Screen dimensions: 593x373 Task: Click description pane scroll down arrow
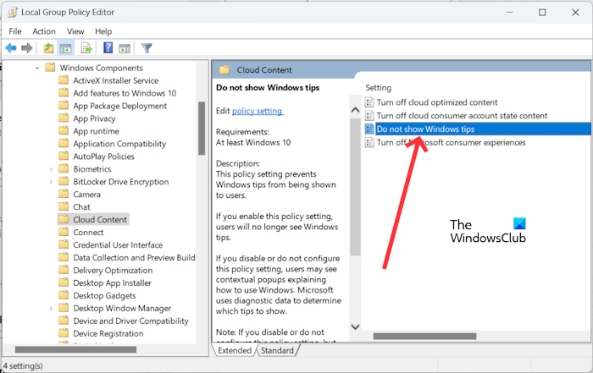click(355, 327)
